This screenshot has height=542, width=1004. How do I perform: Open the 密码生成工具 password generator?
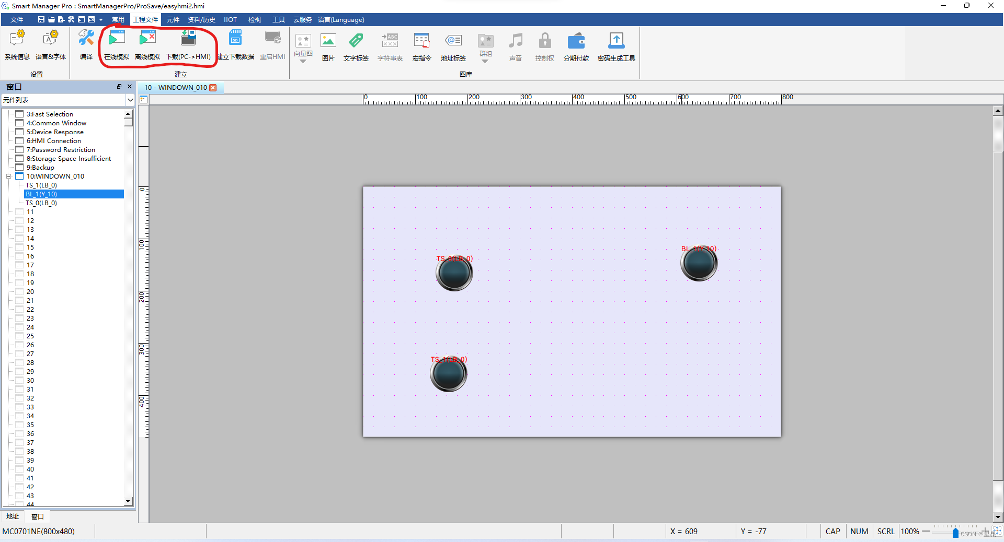[617, 47]
